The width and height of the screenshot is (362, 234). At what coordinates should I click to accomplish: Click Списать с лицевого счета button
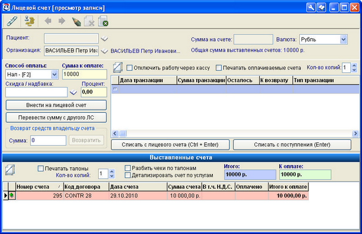point(170,145)
